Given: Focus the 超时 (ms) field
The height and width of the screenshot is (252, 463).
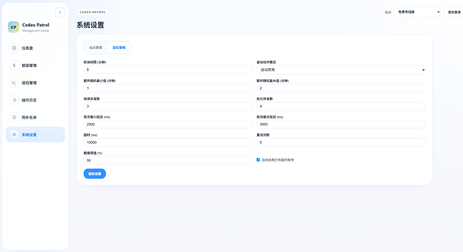Looking at the screenshot, I should click(x=168, y=142).
